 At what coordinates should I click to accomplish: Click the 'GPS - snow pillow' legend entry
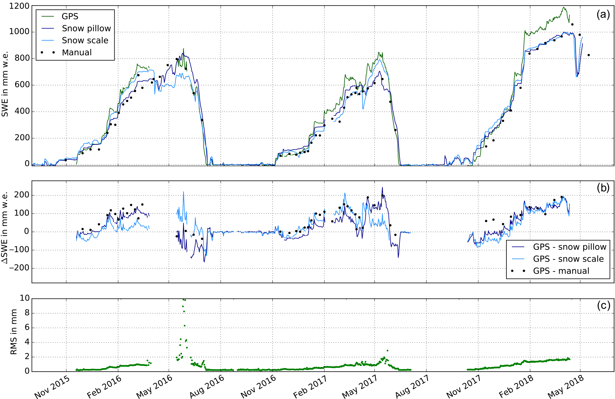(x=569, y=247)
